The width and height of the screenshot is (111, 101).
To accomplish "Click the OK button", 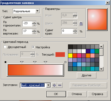I will 56,94.
